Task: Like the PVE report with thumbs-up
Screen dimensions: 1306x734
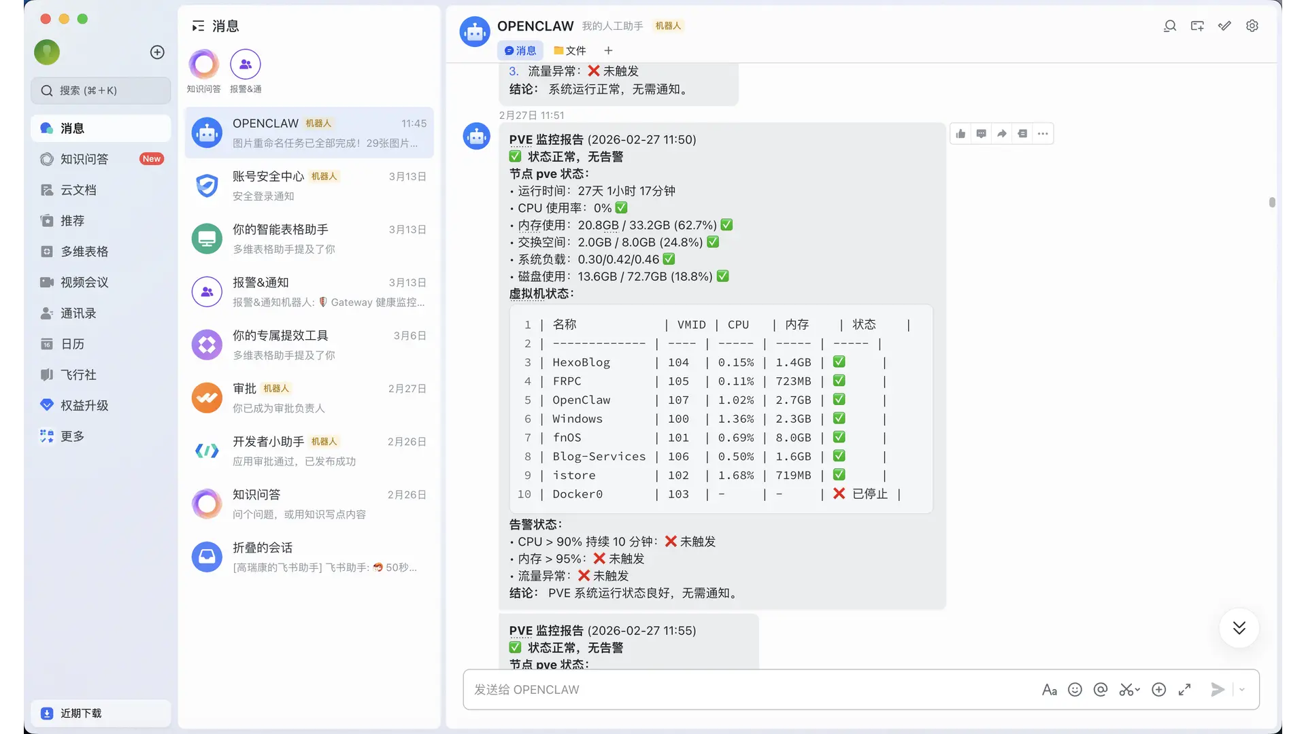Action: tap(960, 134)
